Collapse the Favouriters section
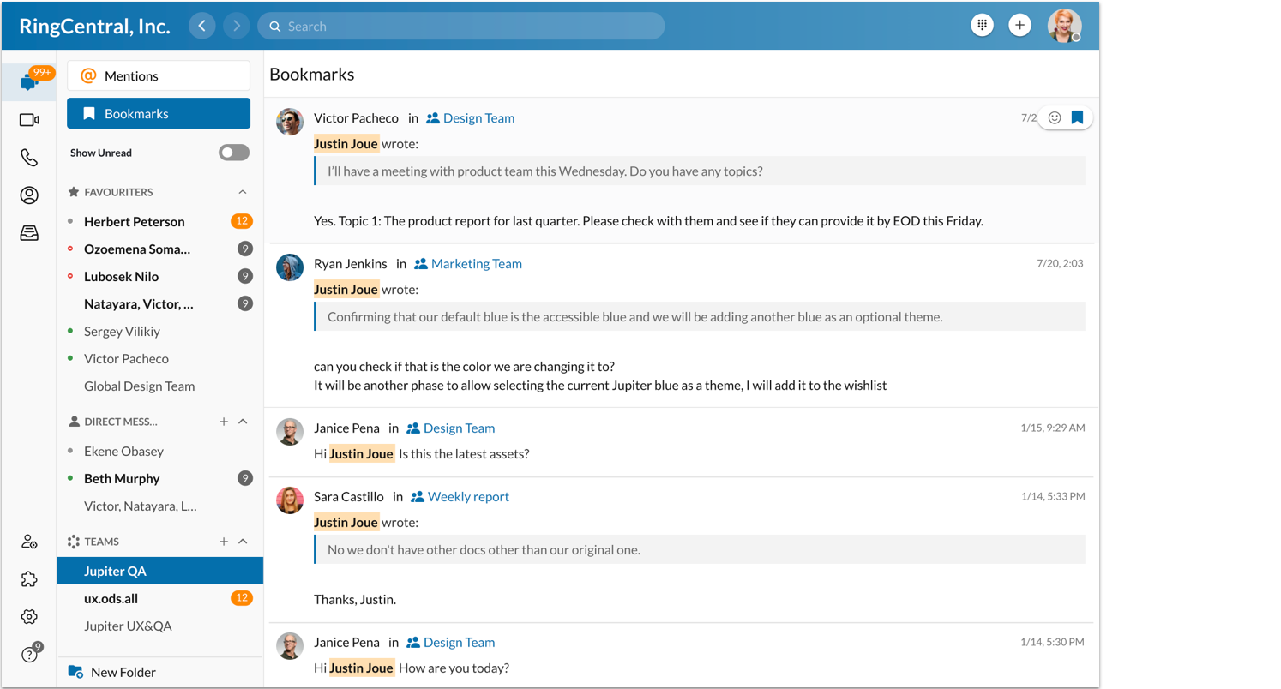Viewport: 1281px width, 689px height. click(243, 192)
